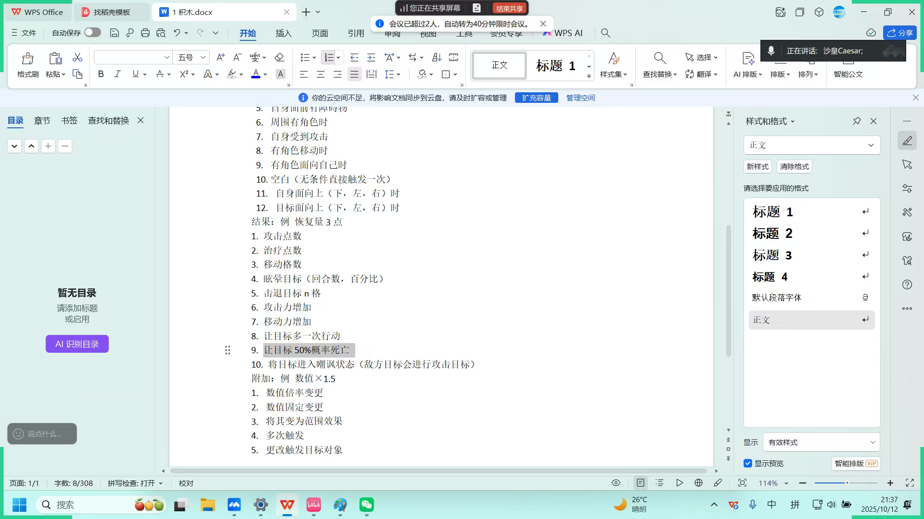Open File Explorer from the taskbar
This screenshot has width=924, height=519.
pyautogui.click(x=208, y=505)
